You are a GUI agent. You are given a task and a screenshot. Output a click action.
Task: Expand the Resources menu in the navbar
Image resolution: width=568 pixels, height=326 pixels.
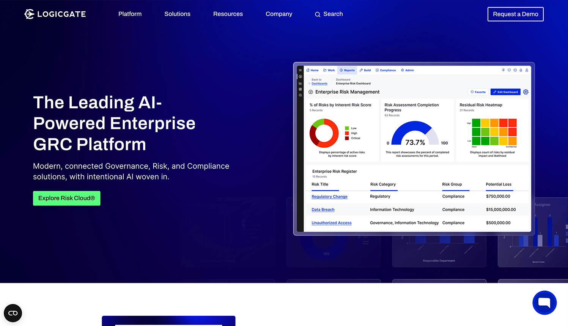(228, 14)
